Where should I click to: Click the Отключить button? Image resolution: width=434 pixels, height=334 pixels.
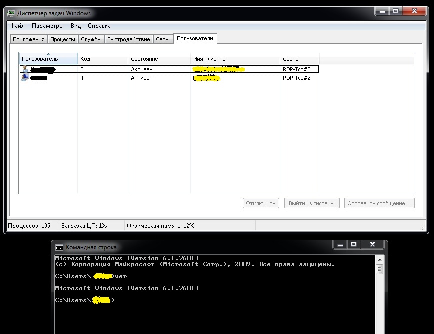261,203
